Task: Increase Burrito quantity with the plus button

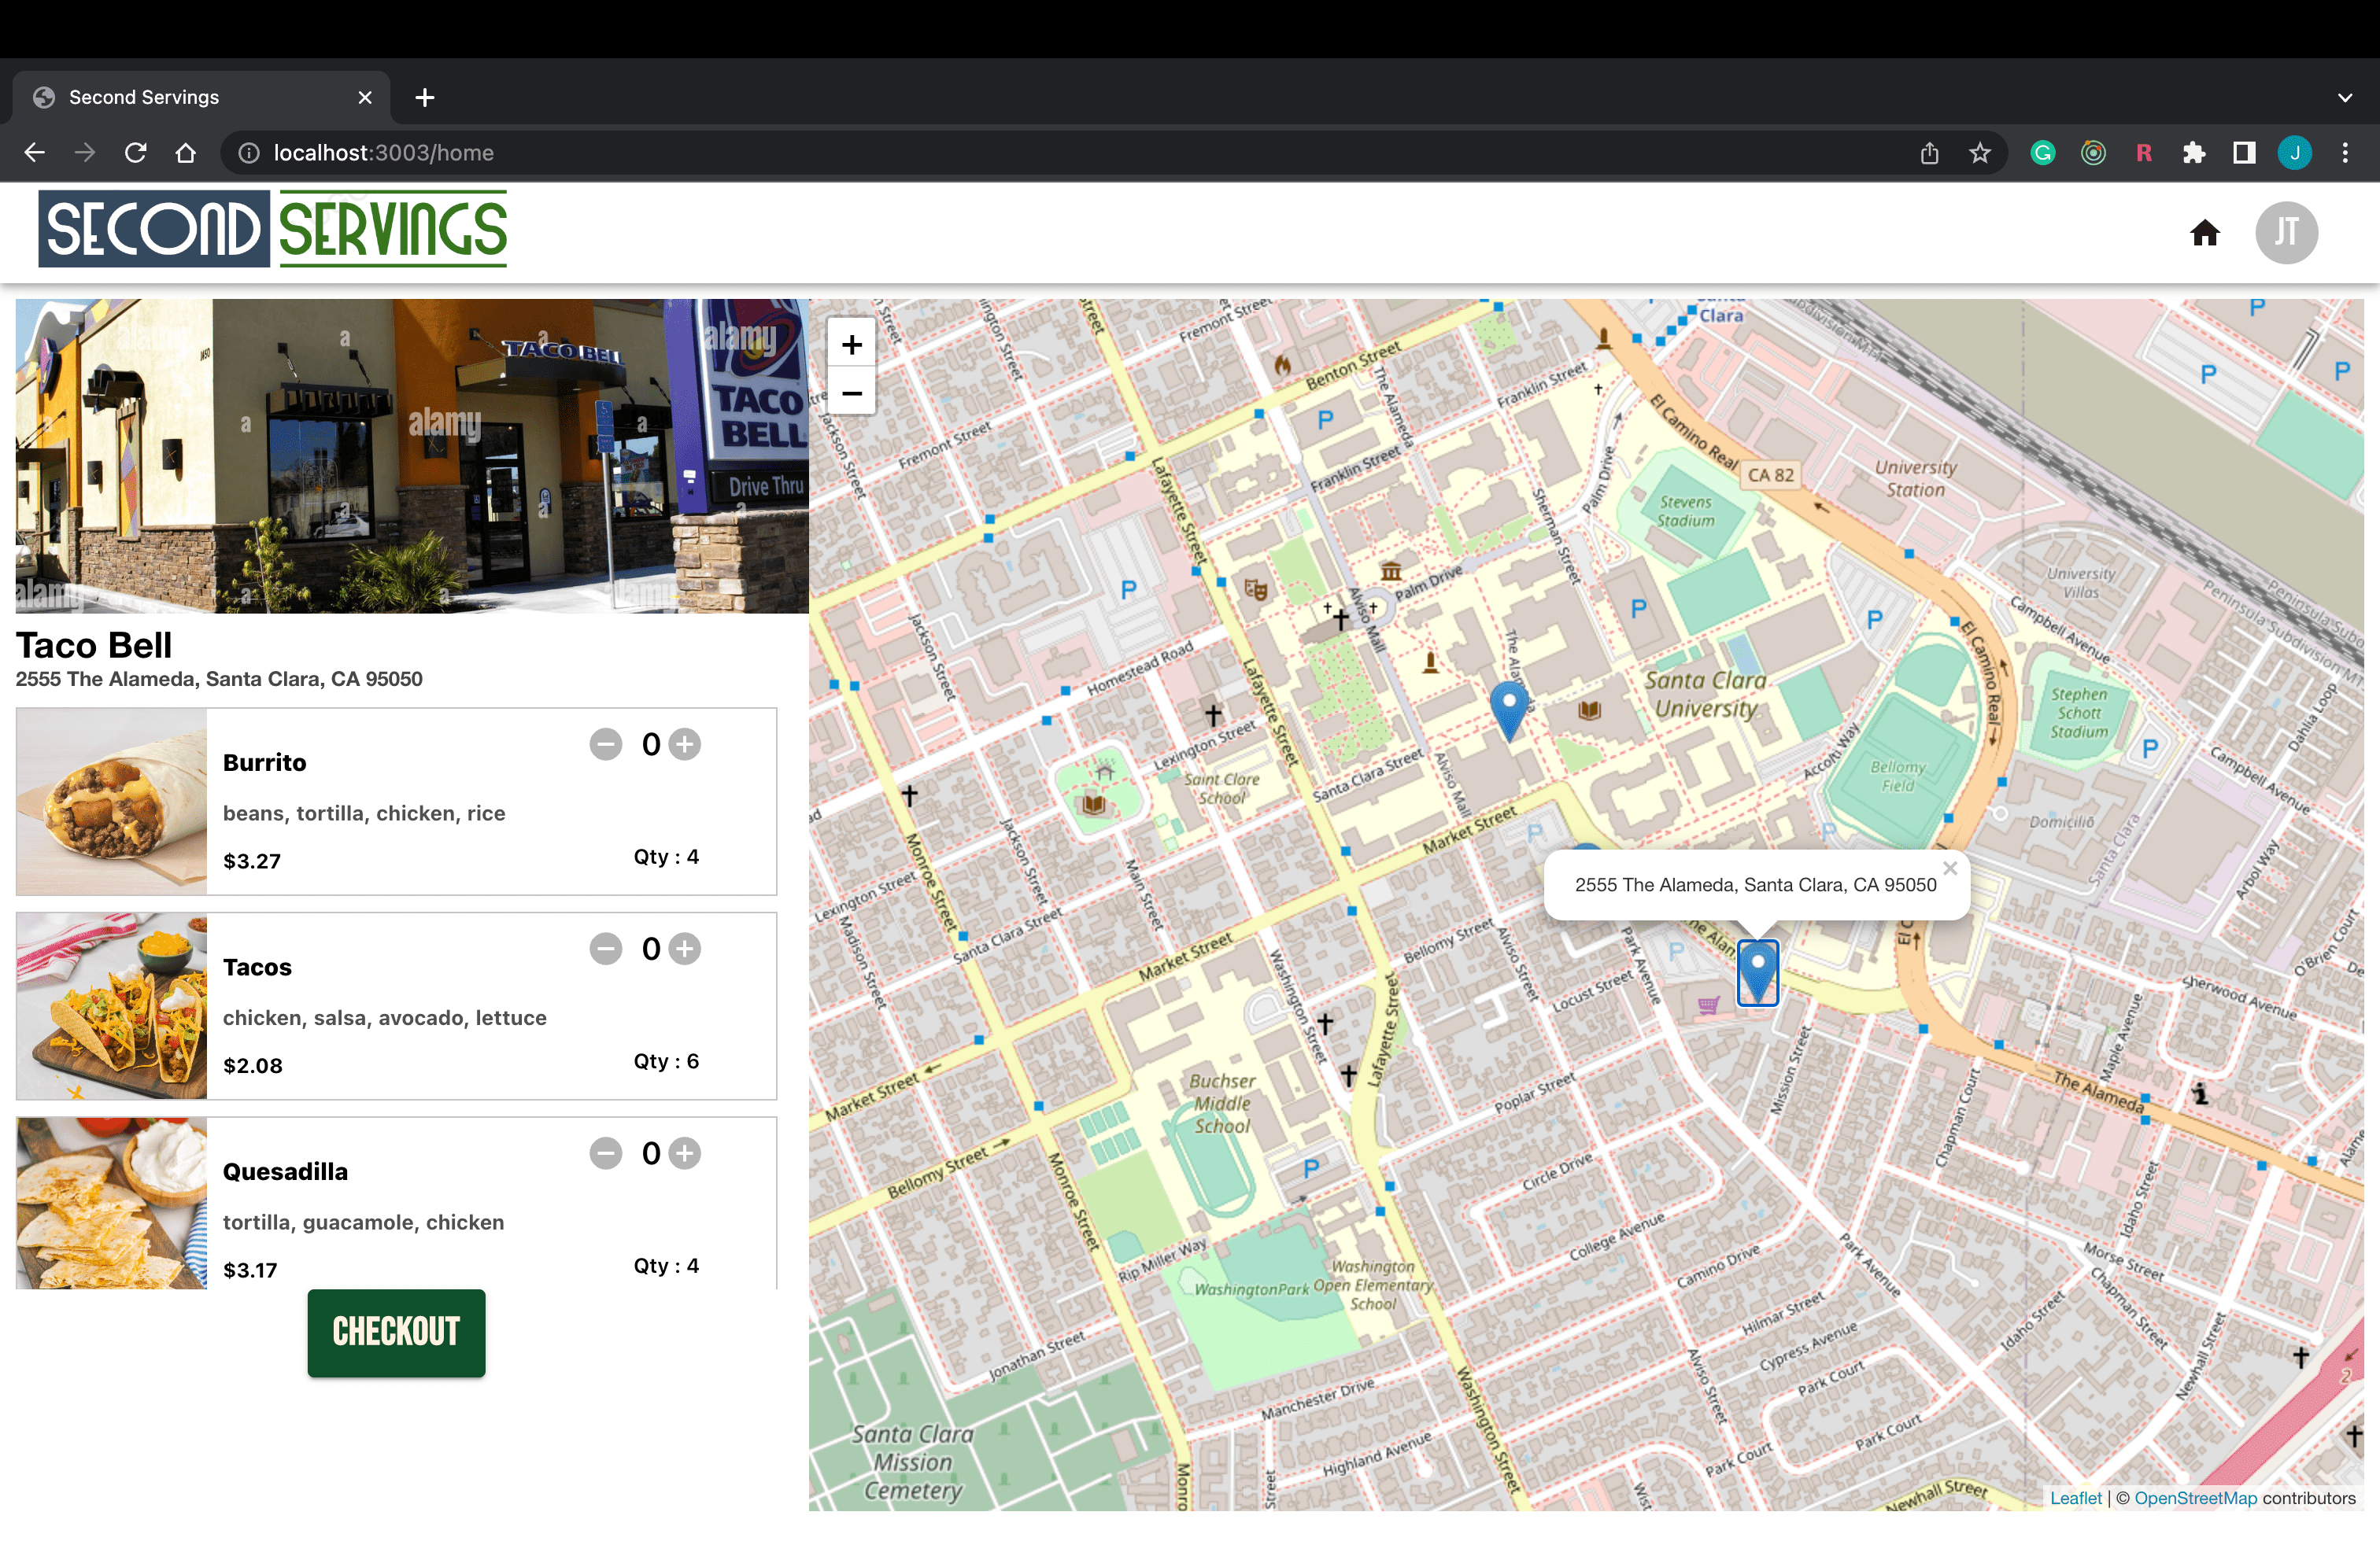Action: (685, 744)
